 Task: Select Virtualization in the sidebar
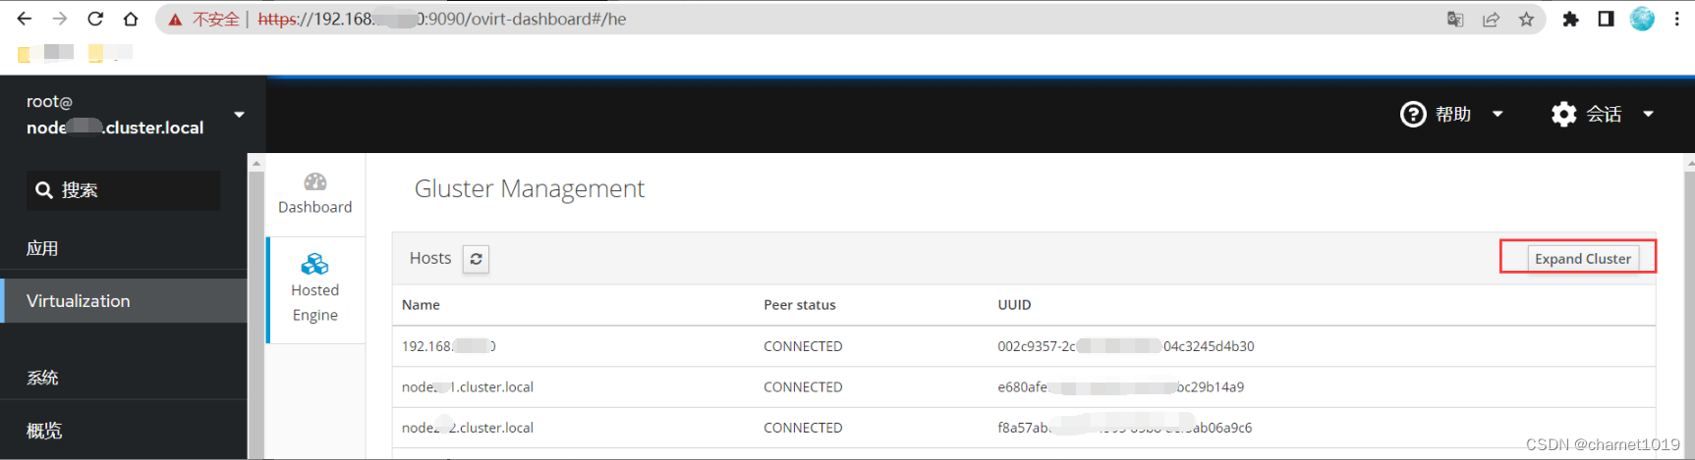point(124,301)
